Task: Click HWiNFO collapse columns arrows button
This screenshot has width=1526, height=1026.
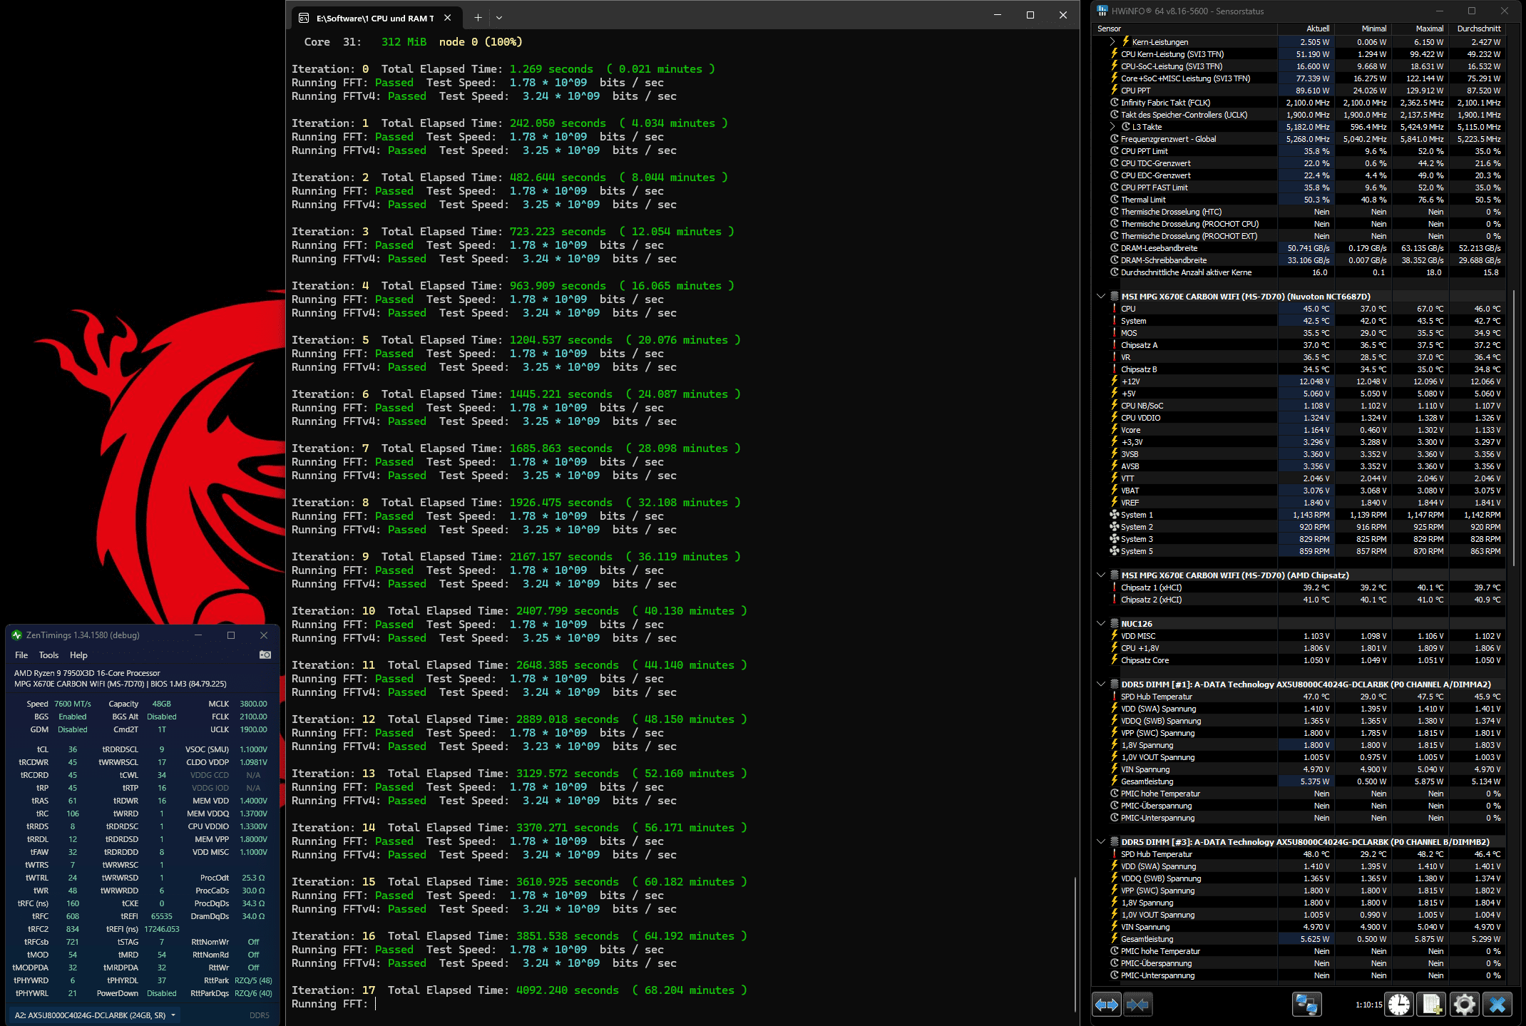Action: (1137, 1005)
